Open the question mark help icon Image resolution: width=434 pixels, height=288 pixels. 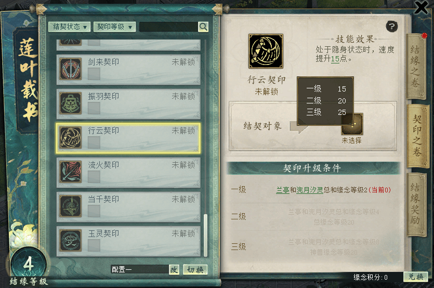pyautogui.click(x=392, y=27)
